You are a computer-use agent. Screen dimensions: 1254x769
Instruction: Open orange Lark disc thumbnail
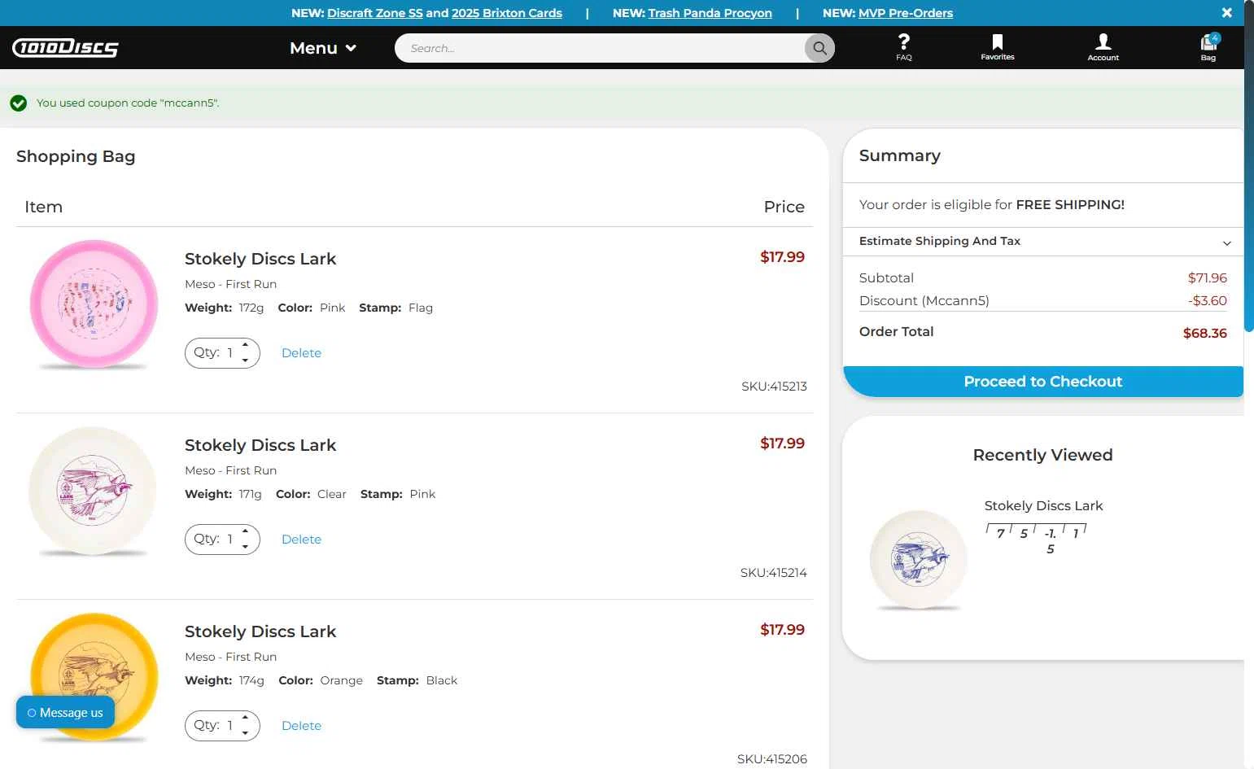[x=94, y=677]
